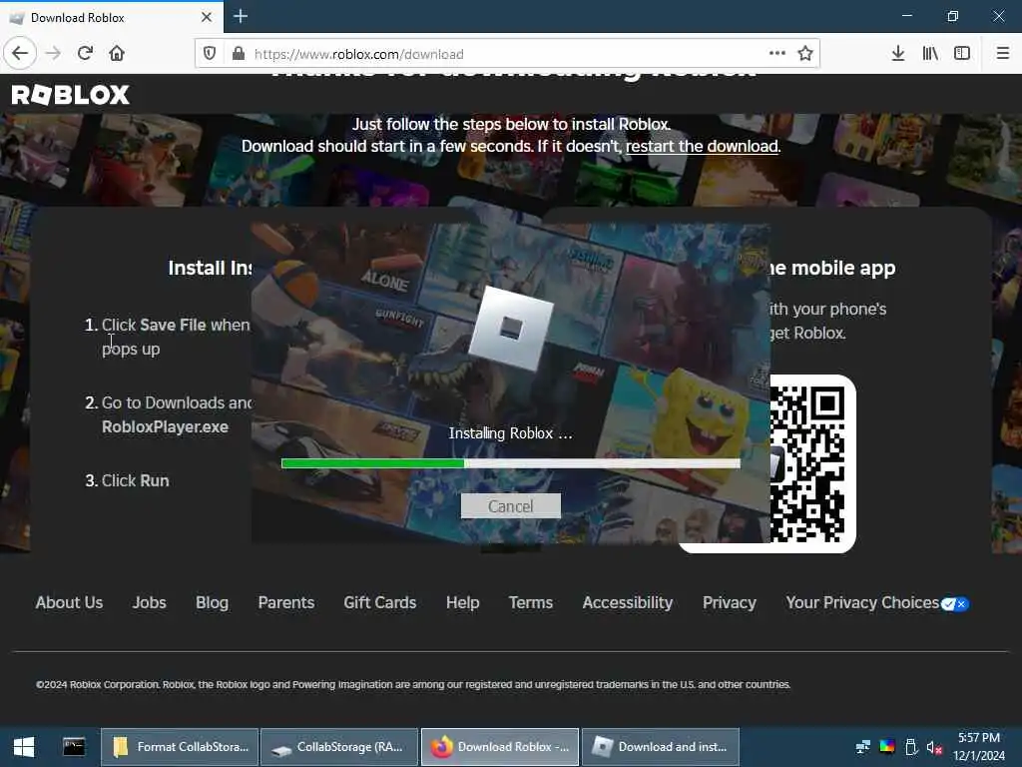Screen dimensions: 1022x767
Task: Open the Help footer link
Action: click(463, 602)
